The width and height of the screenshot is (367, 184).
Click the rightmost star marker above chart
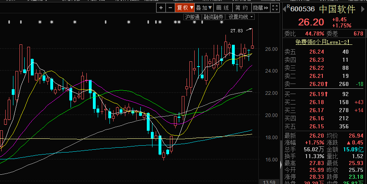221,22
